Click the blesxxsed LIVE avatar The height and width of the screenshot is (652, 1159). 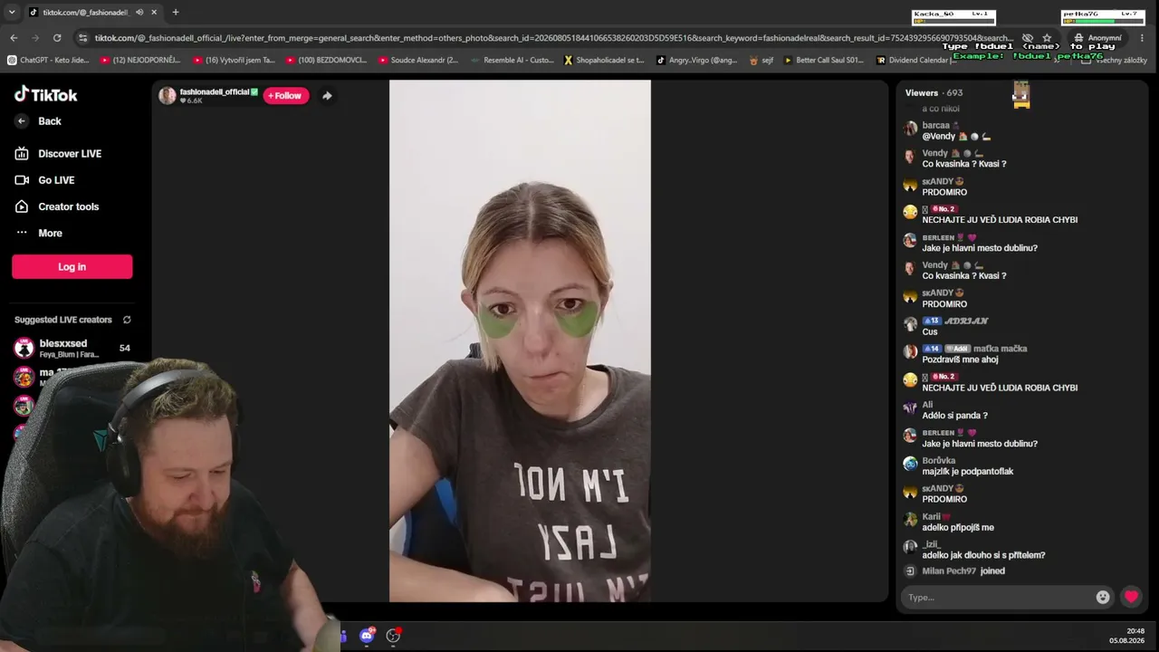click(24, 349)
